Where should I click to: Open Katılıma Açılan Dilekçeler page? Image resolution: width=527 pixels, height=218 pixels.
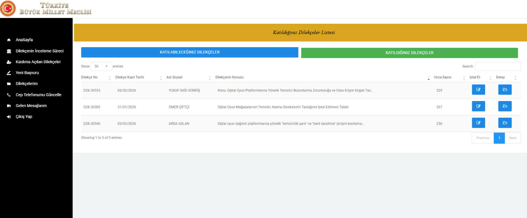[x=38, y=62]
